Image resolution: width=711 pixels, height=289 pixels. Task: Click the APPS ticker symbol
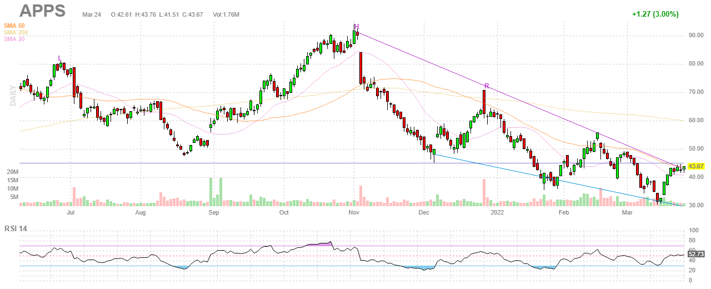click(x=42, y=11)
